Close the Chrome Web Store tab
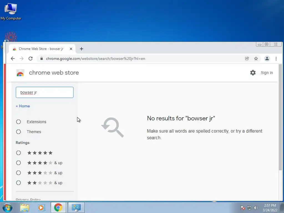284x213 pixels. click(71, 49)
